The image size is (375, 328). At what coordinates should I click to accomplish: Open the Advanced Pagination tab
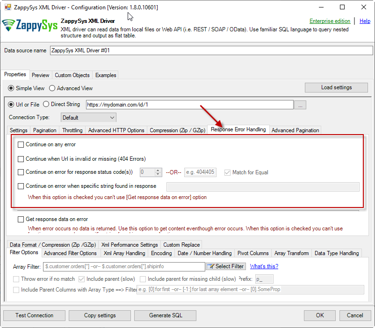295,130
